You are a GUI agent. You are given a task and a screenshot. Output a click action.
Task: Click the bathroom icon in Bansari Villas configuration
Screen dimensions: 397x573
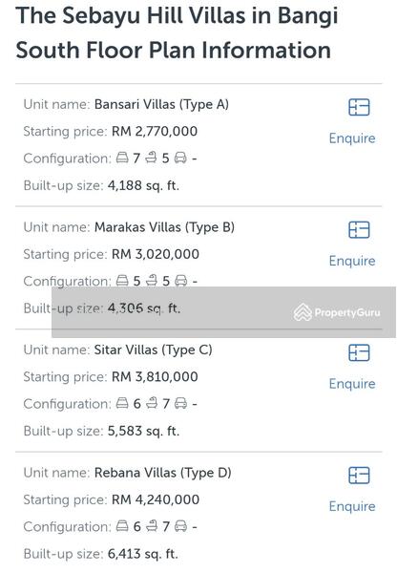(x=151, y=158)
